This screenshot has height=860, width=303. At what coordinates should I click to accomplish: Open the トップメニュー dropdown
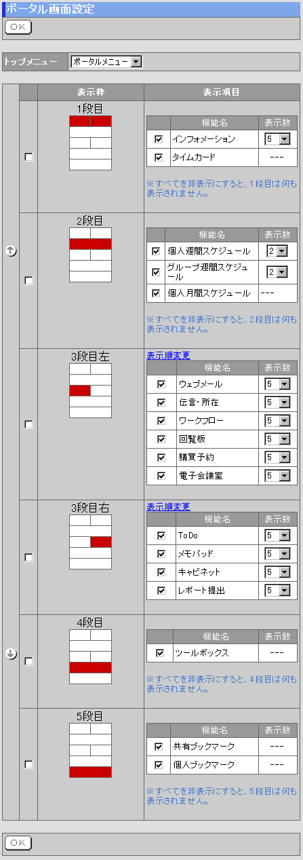click(x=106, y=62)
